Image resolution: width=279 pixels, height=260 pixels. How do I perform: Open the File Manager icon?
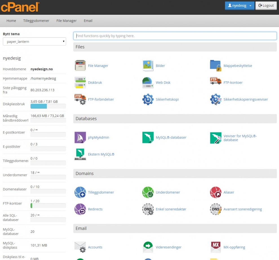coord(80,65)
